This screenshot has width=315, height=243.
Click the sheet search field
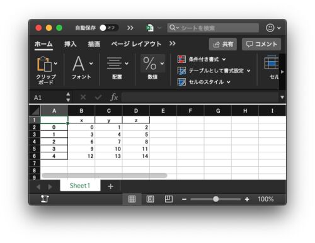tap(213, 28)
